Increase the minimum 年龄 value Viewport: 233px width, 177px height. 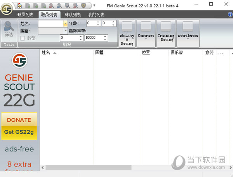pos(98,22)
